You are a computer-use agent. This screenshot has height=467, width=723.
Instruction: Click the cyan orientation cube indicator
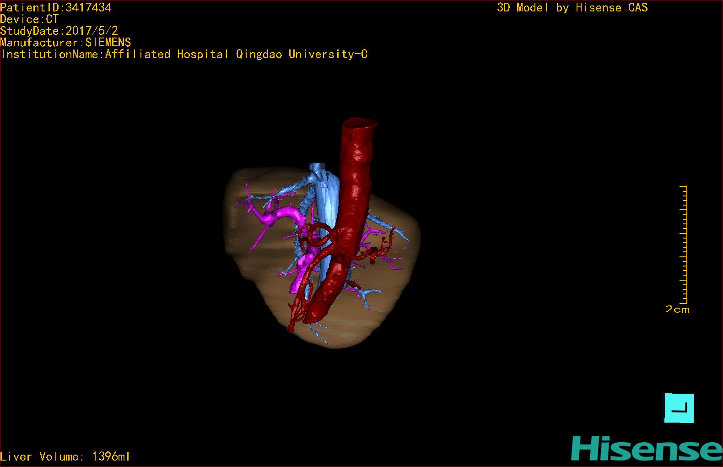(679, 408)
